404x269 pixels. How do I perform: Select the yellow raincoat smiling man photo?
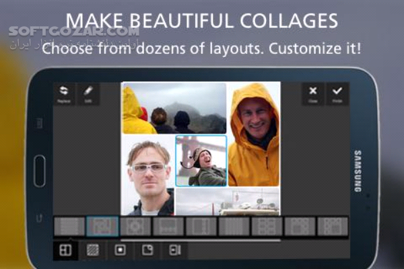tap(254, 134)
